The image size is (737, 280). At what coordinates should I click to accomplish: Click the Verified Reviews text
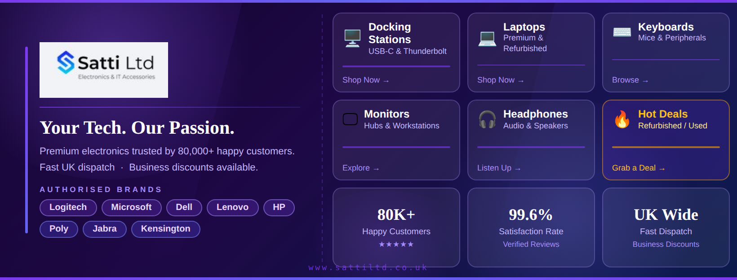point(531,244)
